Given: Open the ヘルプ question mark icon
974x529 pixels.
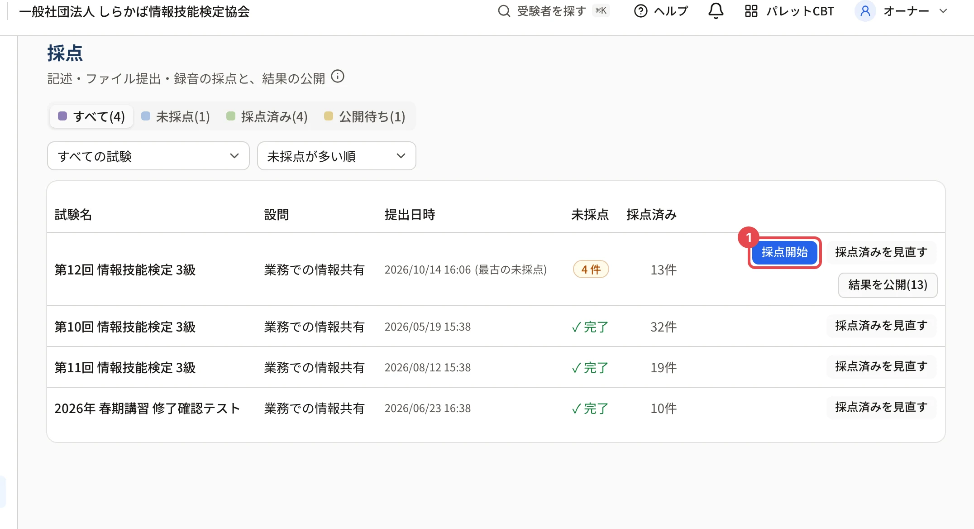Looking at the screenshot, I should point(640,11).
